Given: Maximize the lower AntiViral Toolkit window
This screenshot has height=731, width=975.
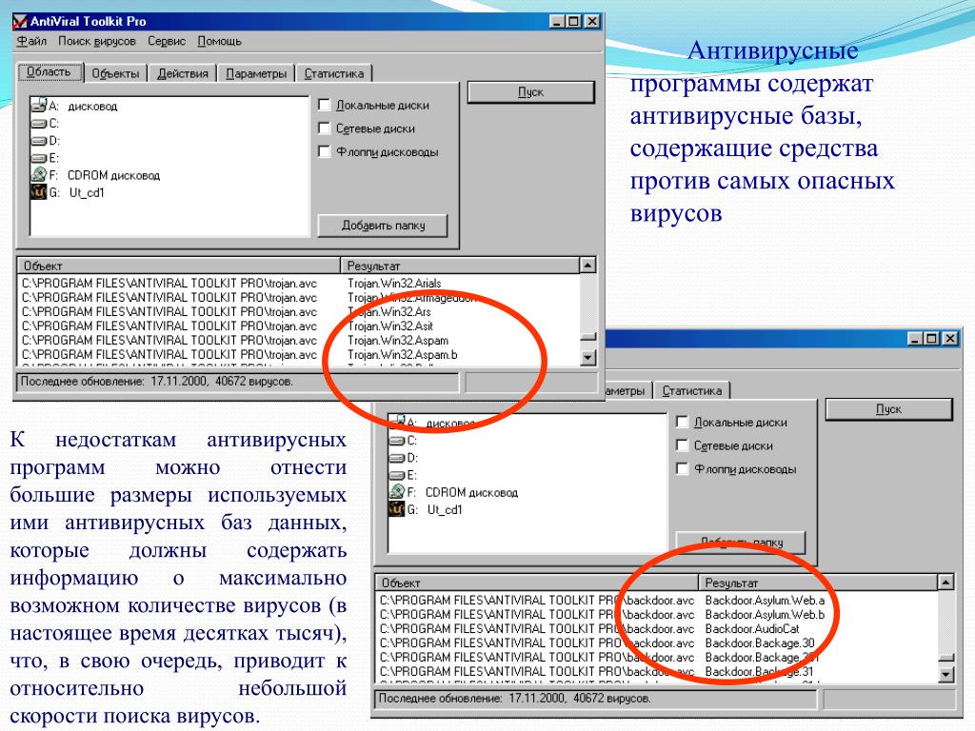Looking at the screenshot, I should click(x=931, y=339).
